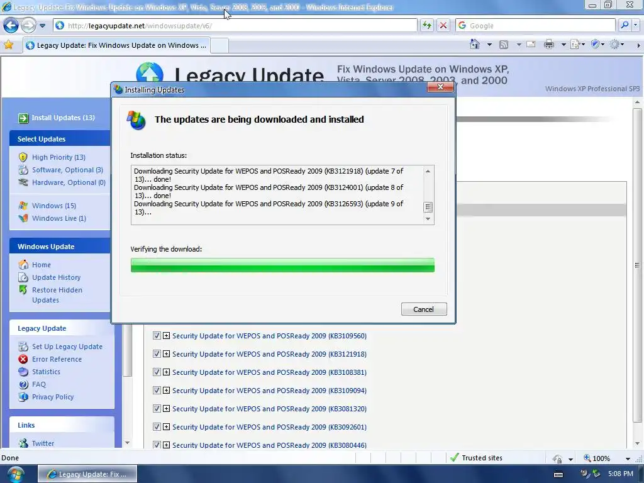Select the Legacy Update browser tab

click(116, 45)
